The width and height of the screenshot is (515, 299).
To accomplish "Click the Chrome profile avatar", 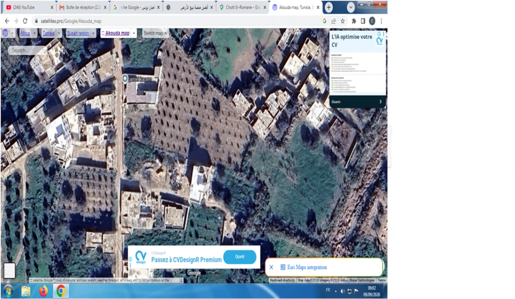I will coord(372,21).
